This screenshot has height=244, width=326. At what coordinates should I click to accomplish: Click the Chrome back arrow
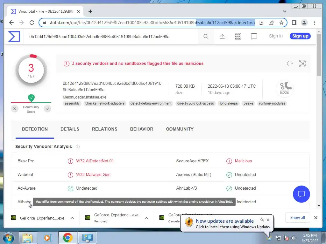[11, 23]
